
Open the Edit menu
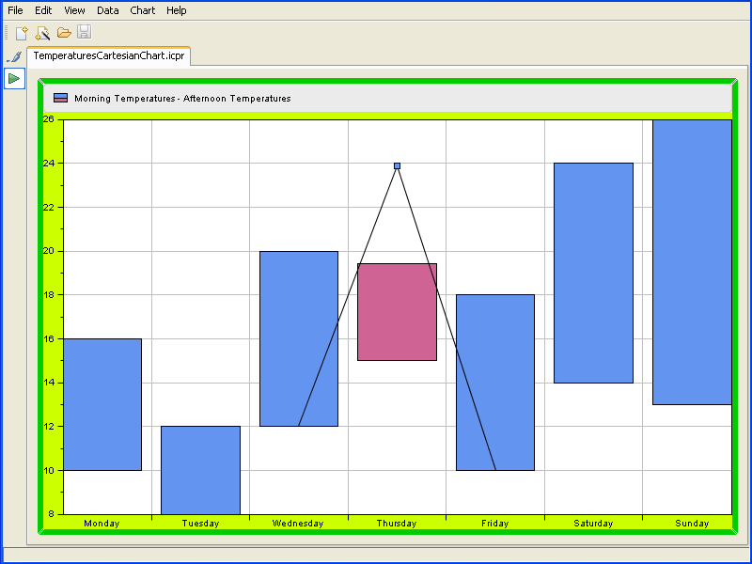(x=43, y=10)
